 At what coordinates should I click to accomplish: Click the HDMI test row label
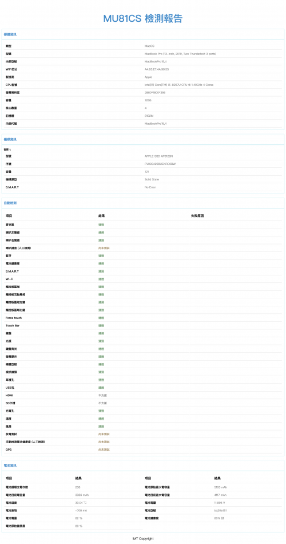tap(9, 396)
